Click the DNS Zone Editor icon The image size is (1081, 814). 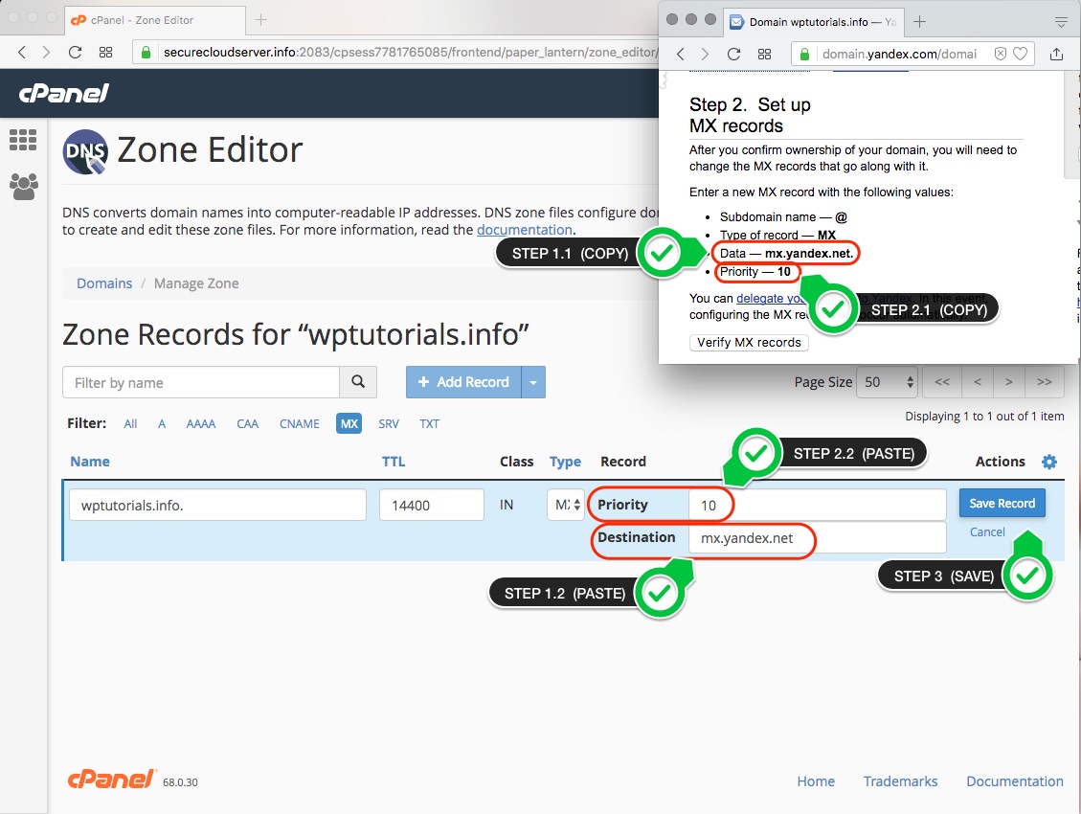pos(85,151)
